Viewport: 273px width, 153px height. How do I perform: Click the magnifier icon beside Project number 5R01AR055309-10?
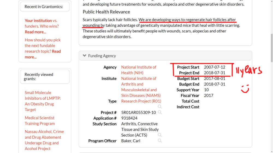(160, 112)
